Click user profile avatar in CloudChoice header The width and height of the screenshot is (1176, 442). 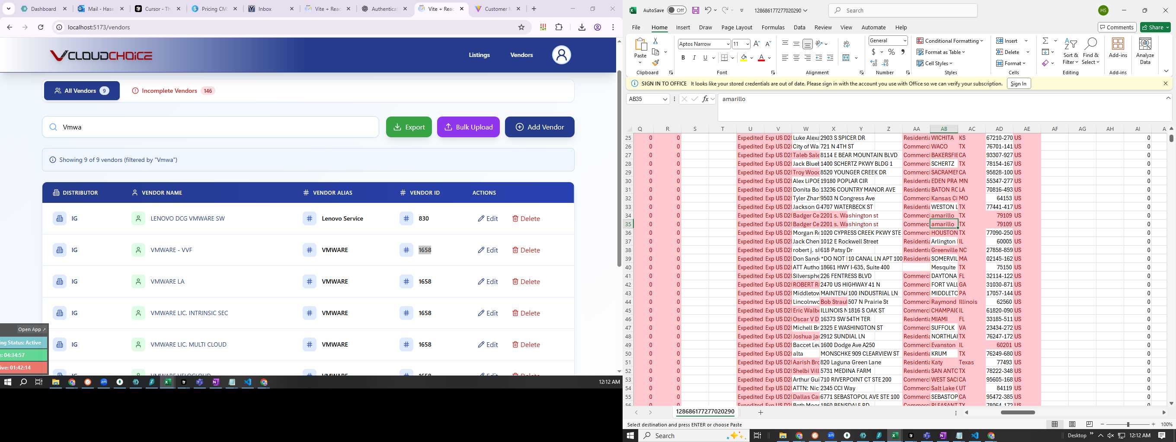(561, 55)
